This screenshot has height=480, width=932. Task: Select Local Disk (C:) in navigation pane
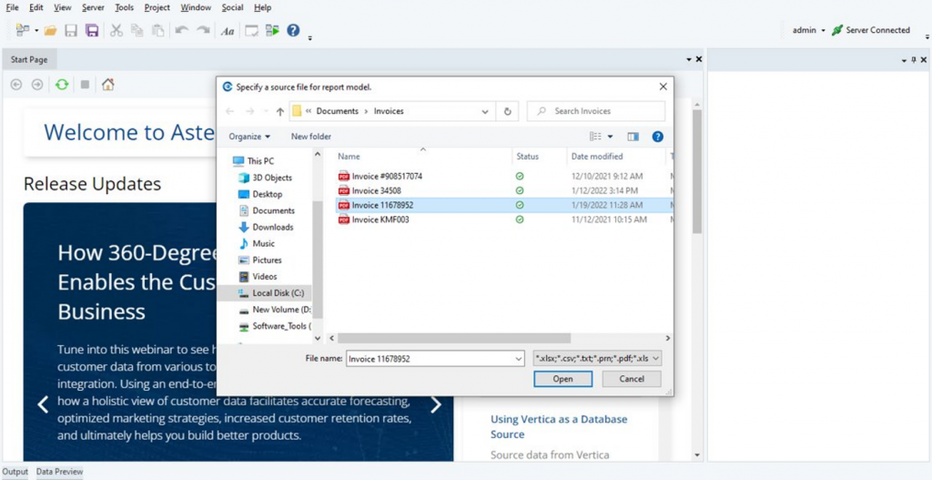(x=278, y=293)
